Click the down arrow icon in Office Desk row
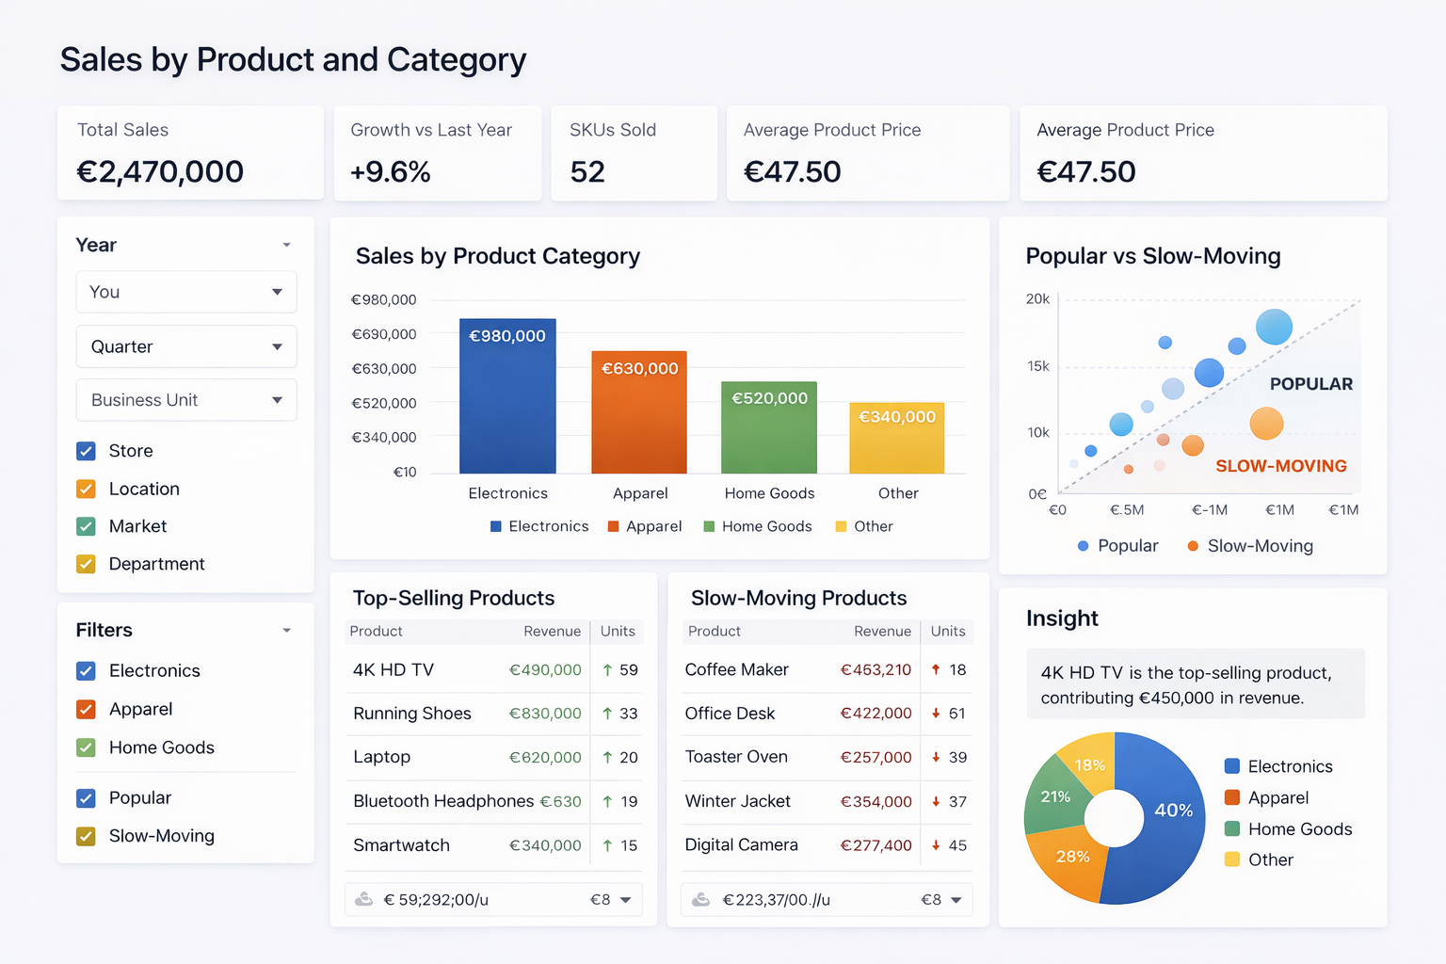Screen dimensions: 1446x964 (936, 714)
